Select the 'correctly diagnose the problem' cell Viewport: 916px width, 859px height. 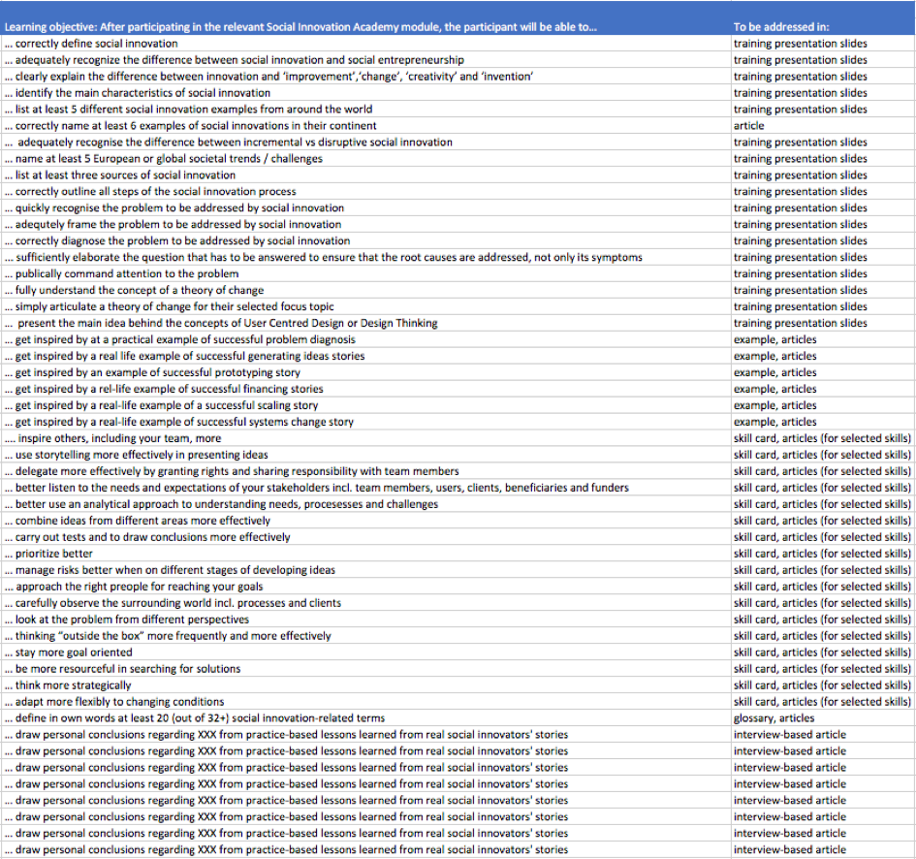365,240
